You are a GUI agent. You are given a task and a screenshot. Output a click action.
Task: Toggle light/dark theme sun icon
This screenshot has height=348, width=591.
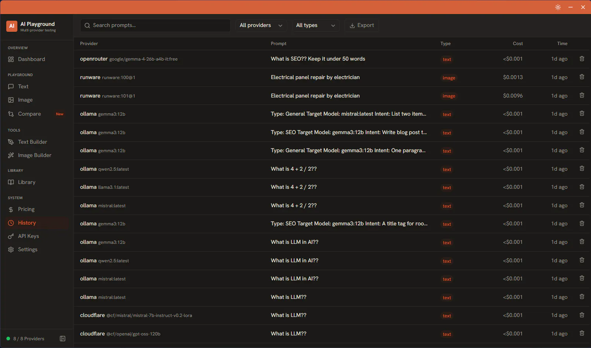(x=558, y=7)
